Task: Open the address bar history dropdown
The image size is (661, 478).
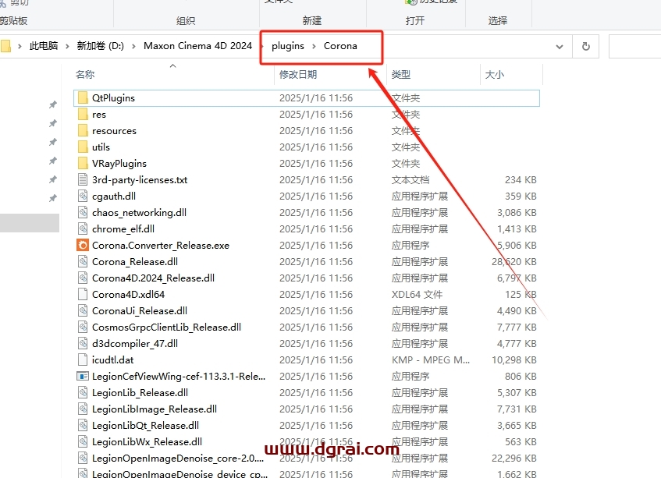Action: click(x=560, y=46)
